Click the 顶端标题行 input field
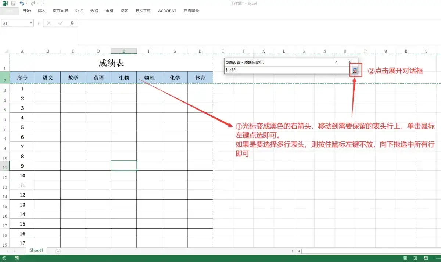Viewport: 441px width, 262px height. [287, 70]
